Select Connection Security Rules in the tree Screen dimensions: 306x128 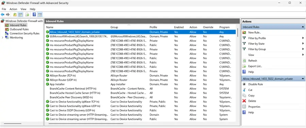(24, 33)
